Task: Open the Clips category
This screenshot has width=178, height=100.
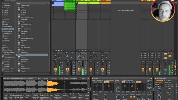Action: click(x=6, y=38)
